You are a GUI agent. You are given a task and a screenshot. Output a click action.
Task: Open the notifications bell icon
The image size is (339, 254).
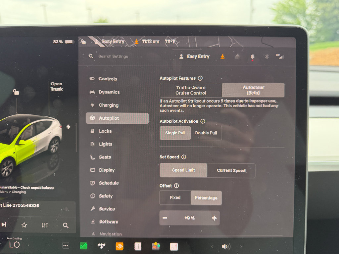coord(252,57)
